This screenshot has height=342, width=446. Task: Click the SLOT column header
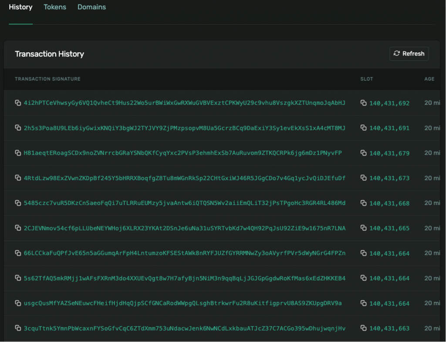367,79
